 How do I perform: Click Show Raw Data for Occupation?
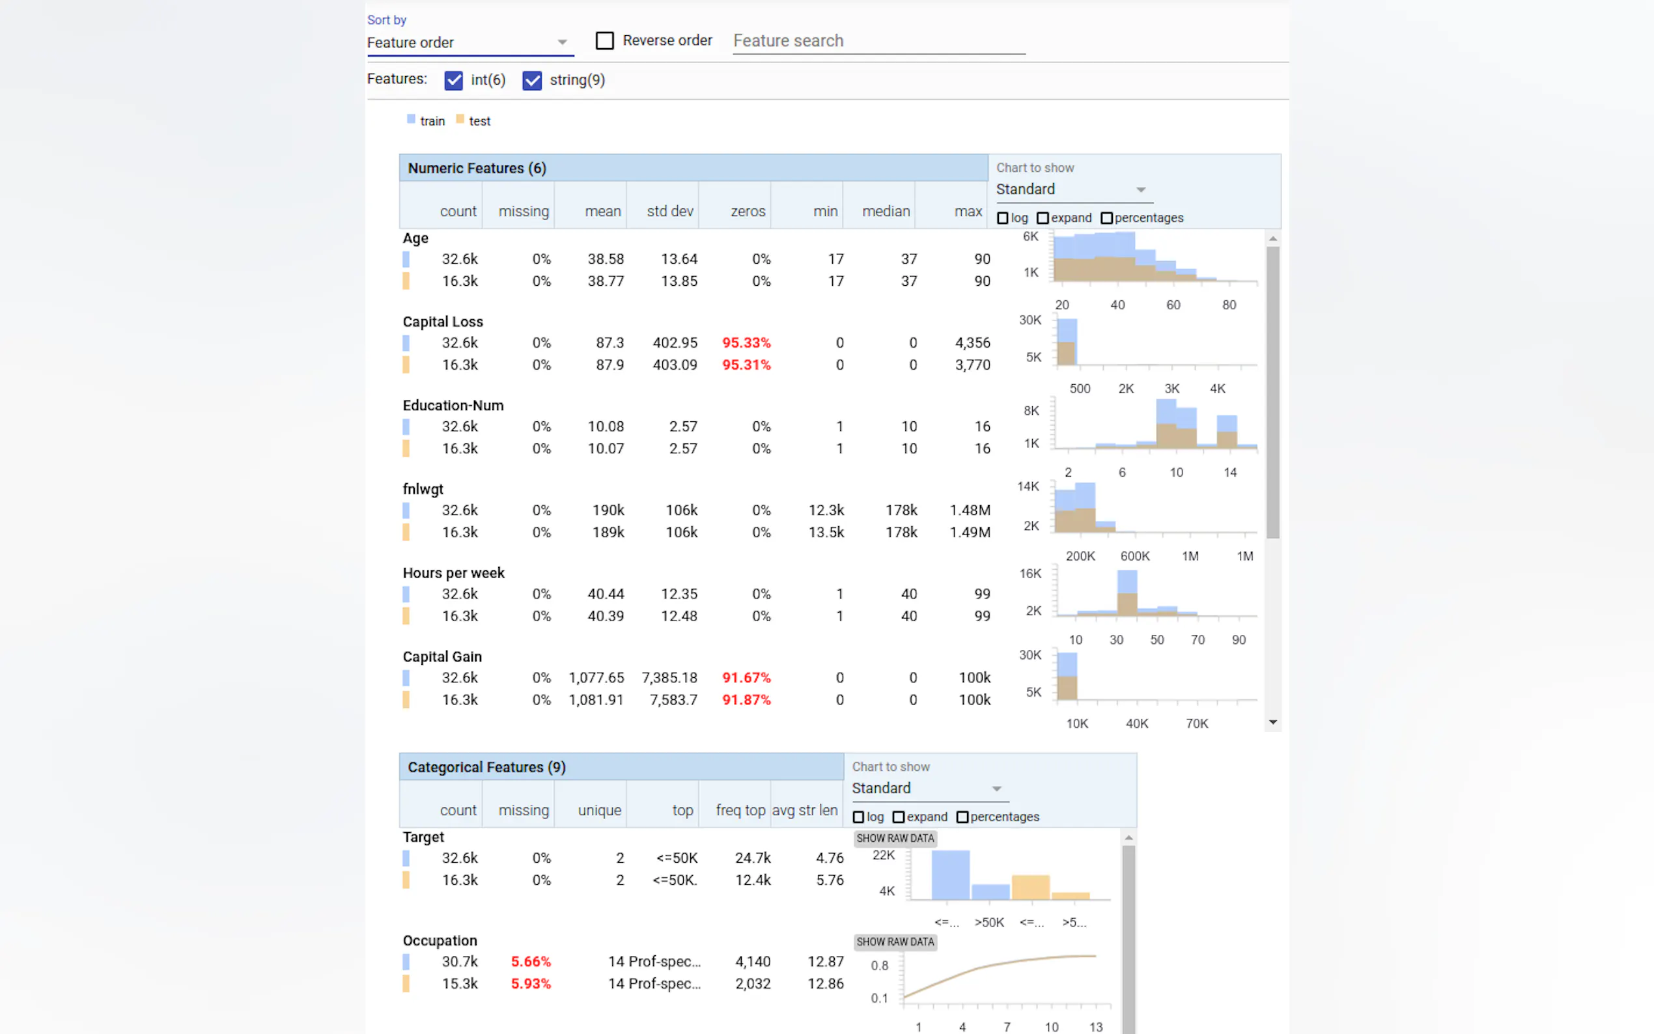coord(895,942)
